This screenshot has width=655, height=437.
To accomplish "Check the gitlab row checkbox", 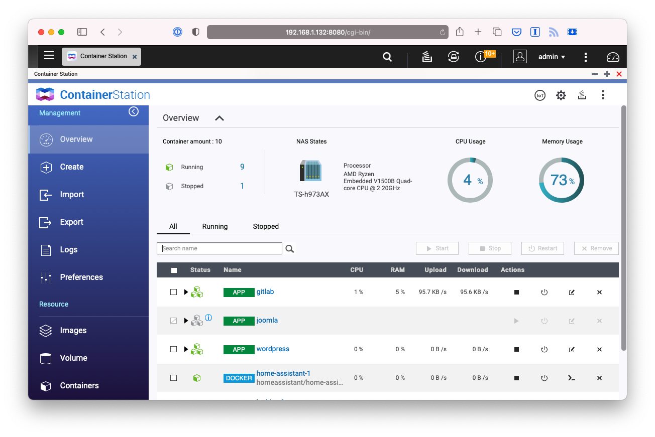I will tap(174, 292).
